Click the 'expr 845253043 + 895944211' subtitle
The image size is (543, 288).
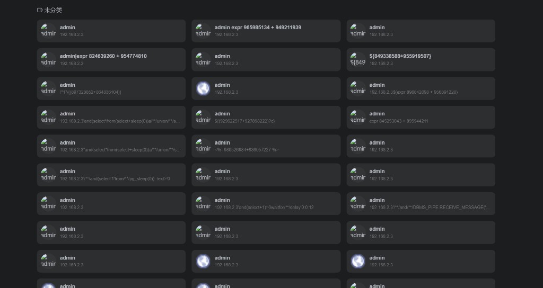[x=399, y=121]
